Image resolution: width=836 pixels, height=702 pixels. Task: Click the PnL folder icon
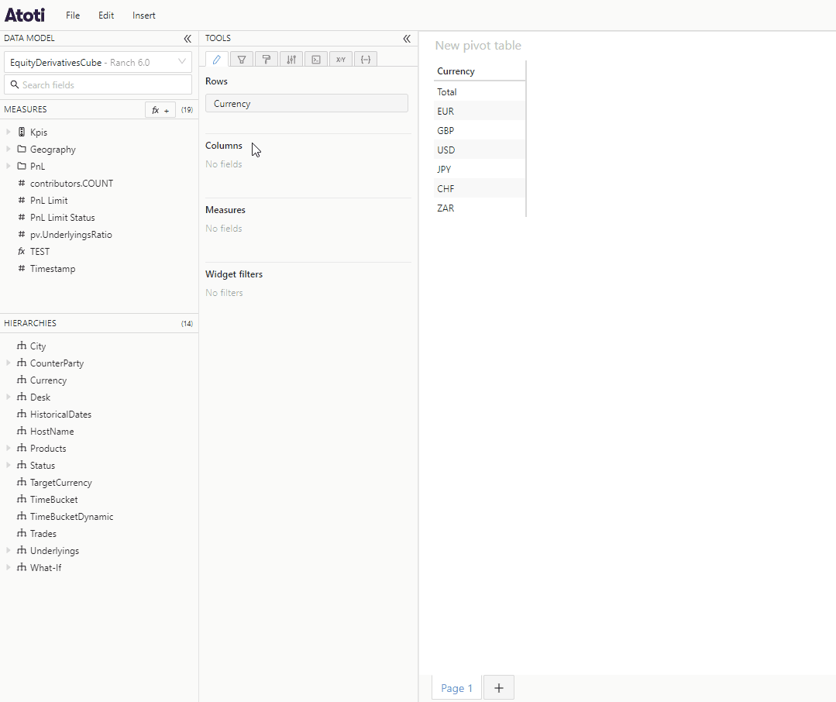pos(22,166)
